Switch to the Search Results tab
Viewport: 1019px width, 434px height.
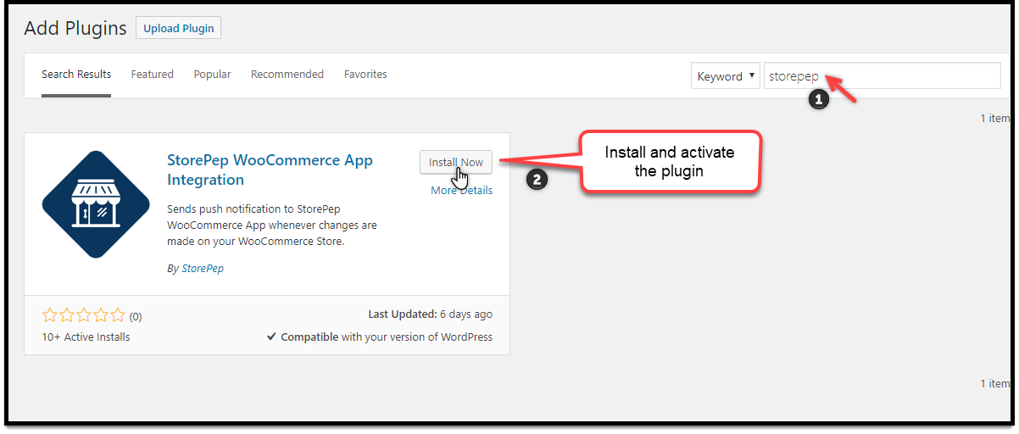[x=76, y=75]
